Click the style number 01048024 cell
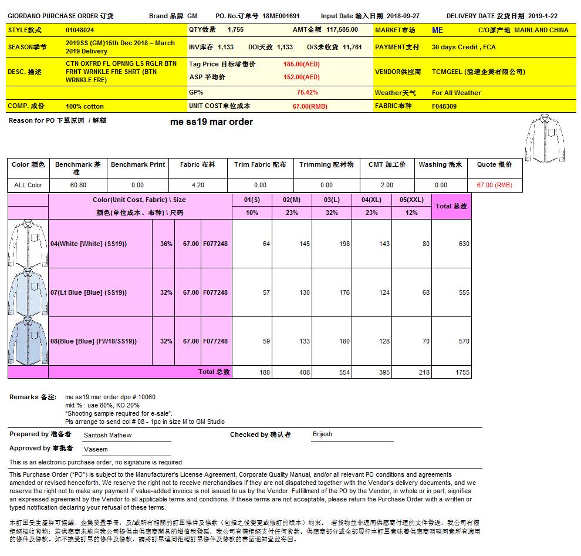 coord(80,29)
